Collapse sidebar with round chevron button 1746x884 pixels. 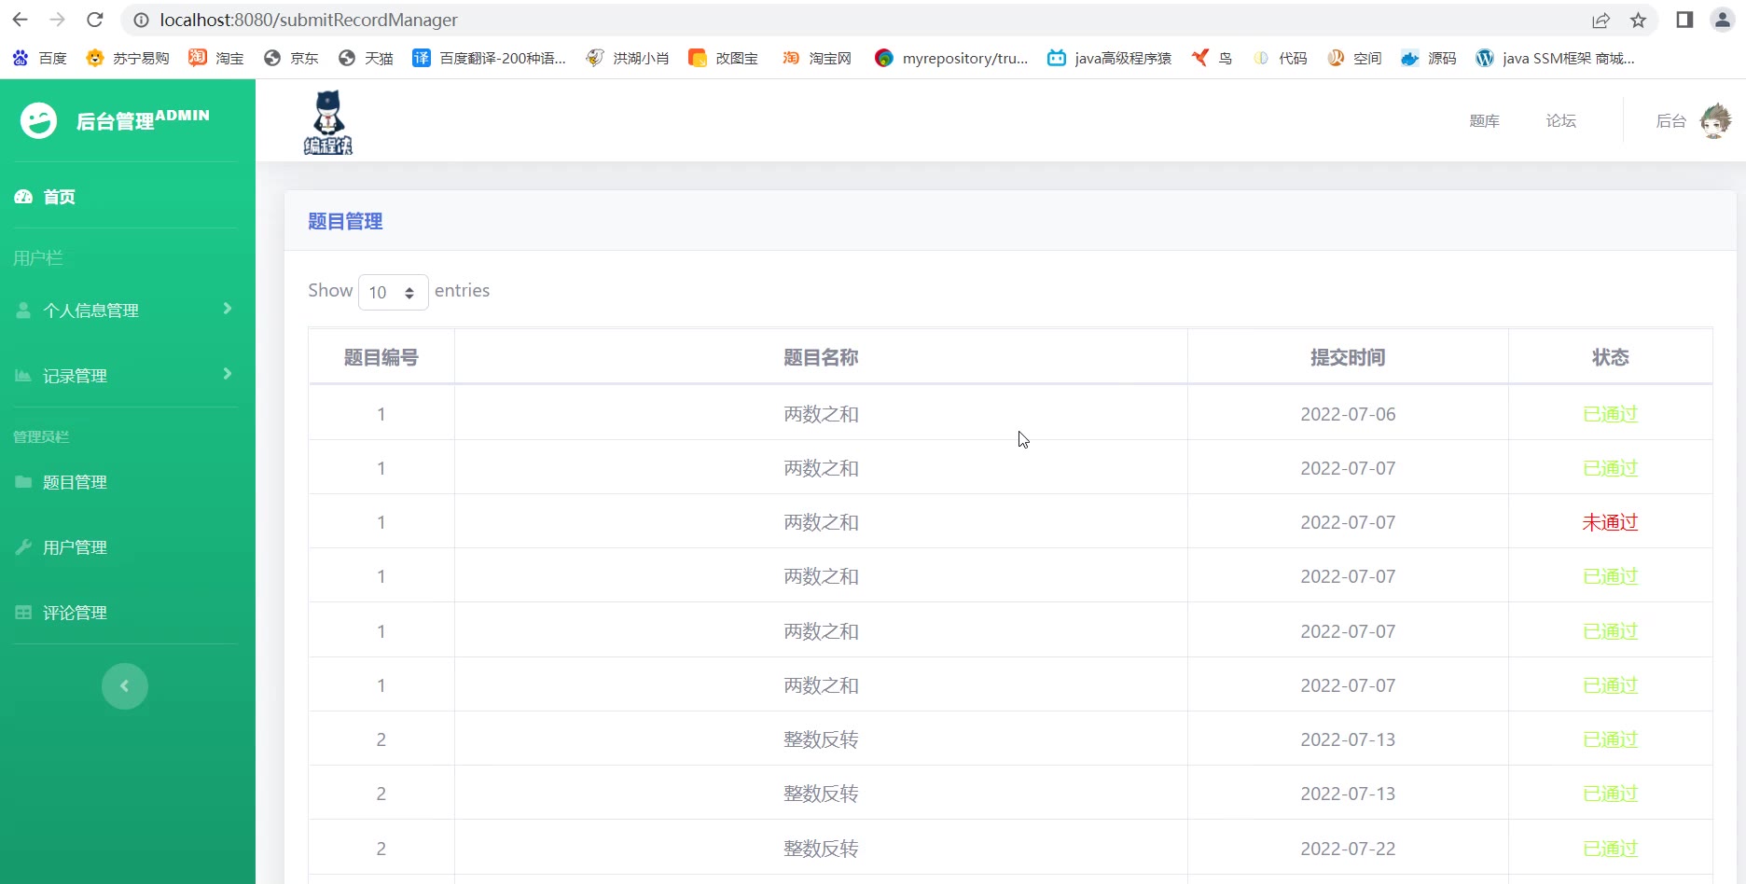125,686
